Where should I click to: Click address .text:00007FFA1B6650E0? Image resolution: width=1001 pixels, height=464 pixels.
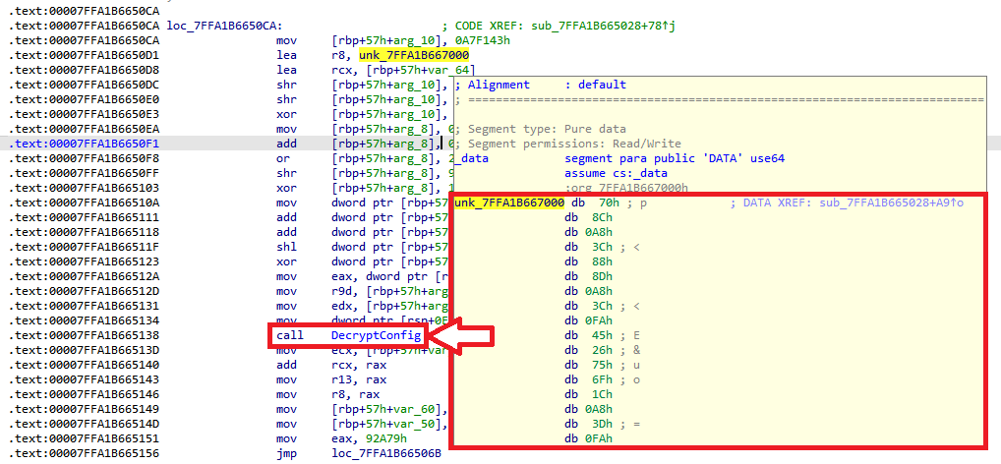click(85, 99)
